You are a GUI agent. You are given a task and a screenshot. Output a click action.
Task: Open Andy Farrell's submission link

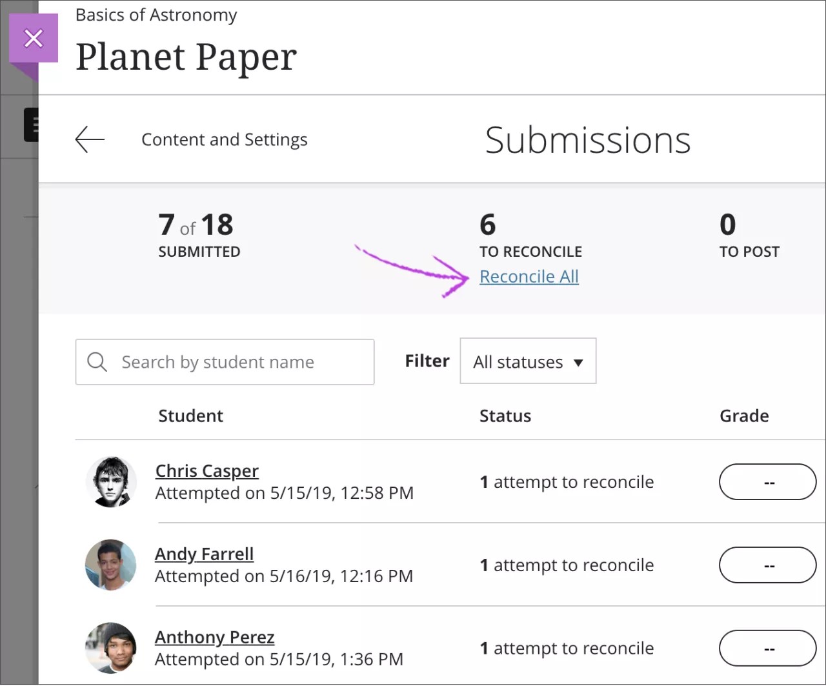tap(204, 554)
